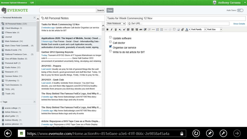This screenshot has width=247, height=139.
Task: Insert a bulleted list
Action: pyautogui.click(x=162, y=29)
